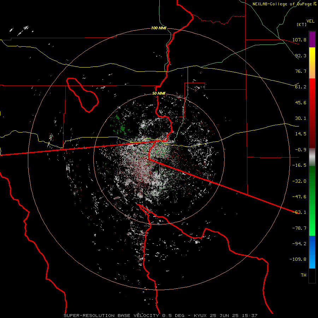
Task: Click the -32.0 legend value
Action: pyautogui.click(x=299, y=181)
